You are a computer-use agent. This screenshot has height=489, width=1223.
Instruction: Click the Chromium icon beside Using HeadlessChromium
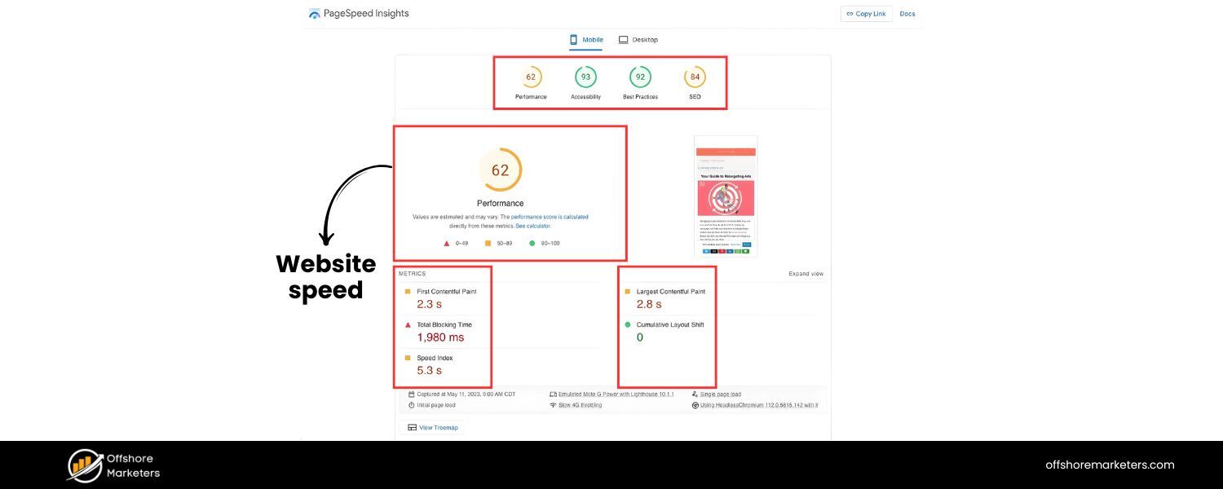[693, 405]
